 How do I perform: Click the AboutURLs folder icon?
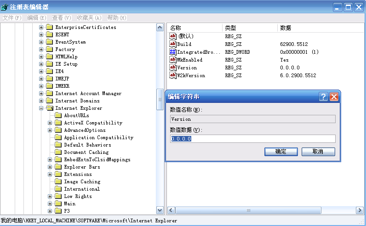[x=58, y=115]
